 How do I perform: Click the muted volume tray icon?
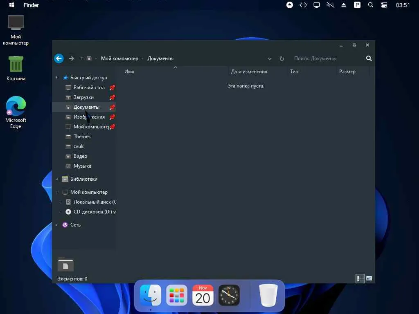330,5
